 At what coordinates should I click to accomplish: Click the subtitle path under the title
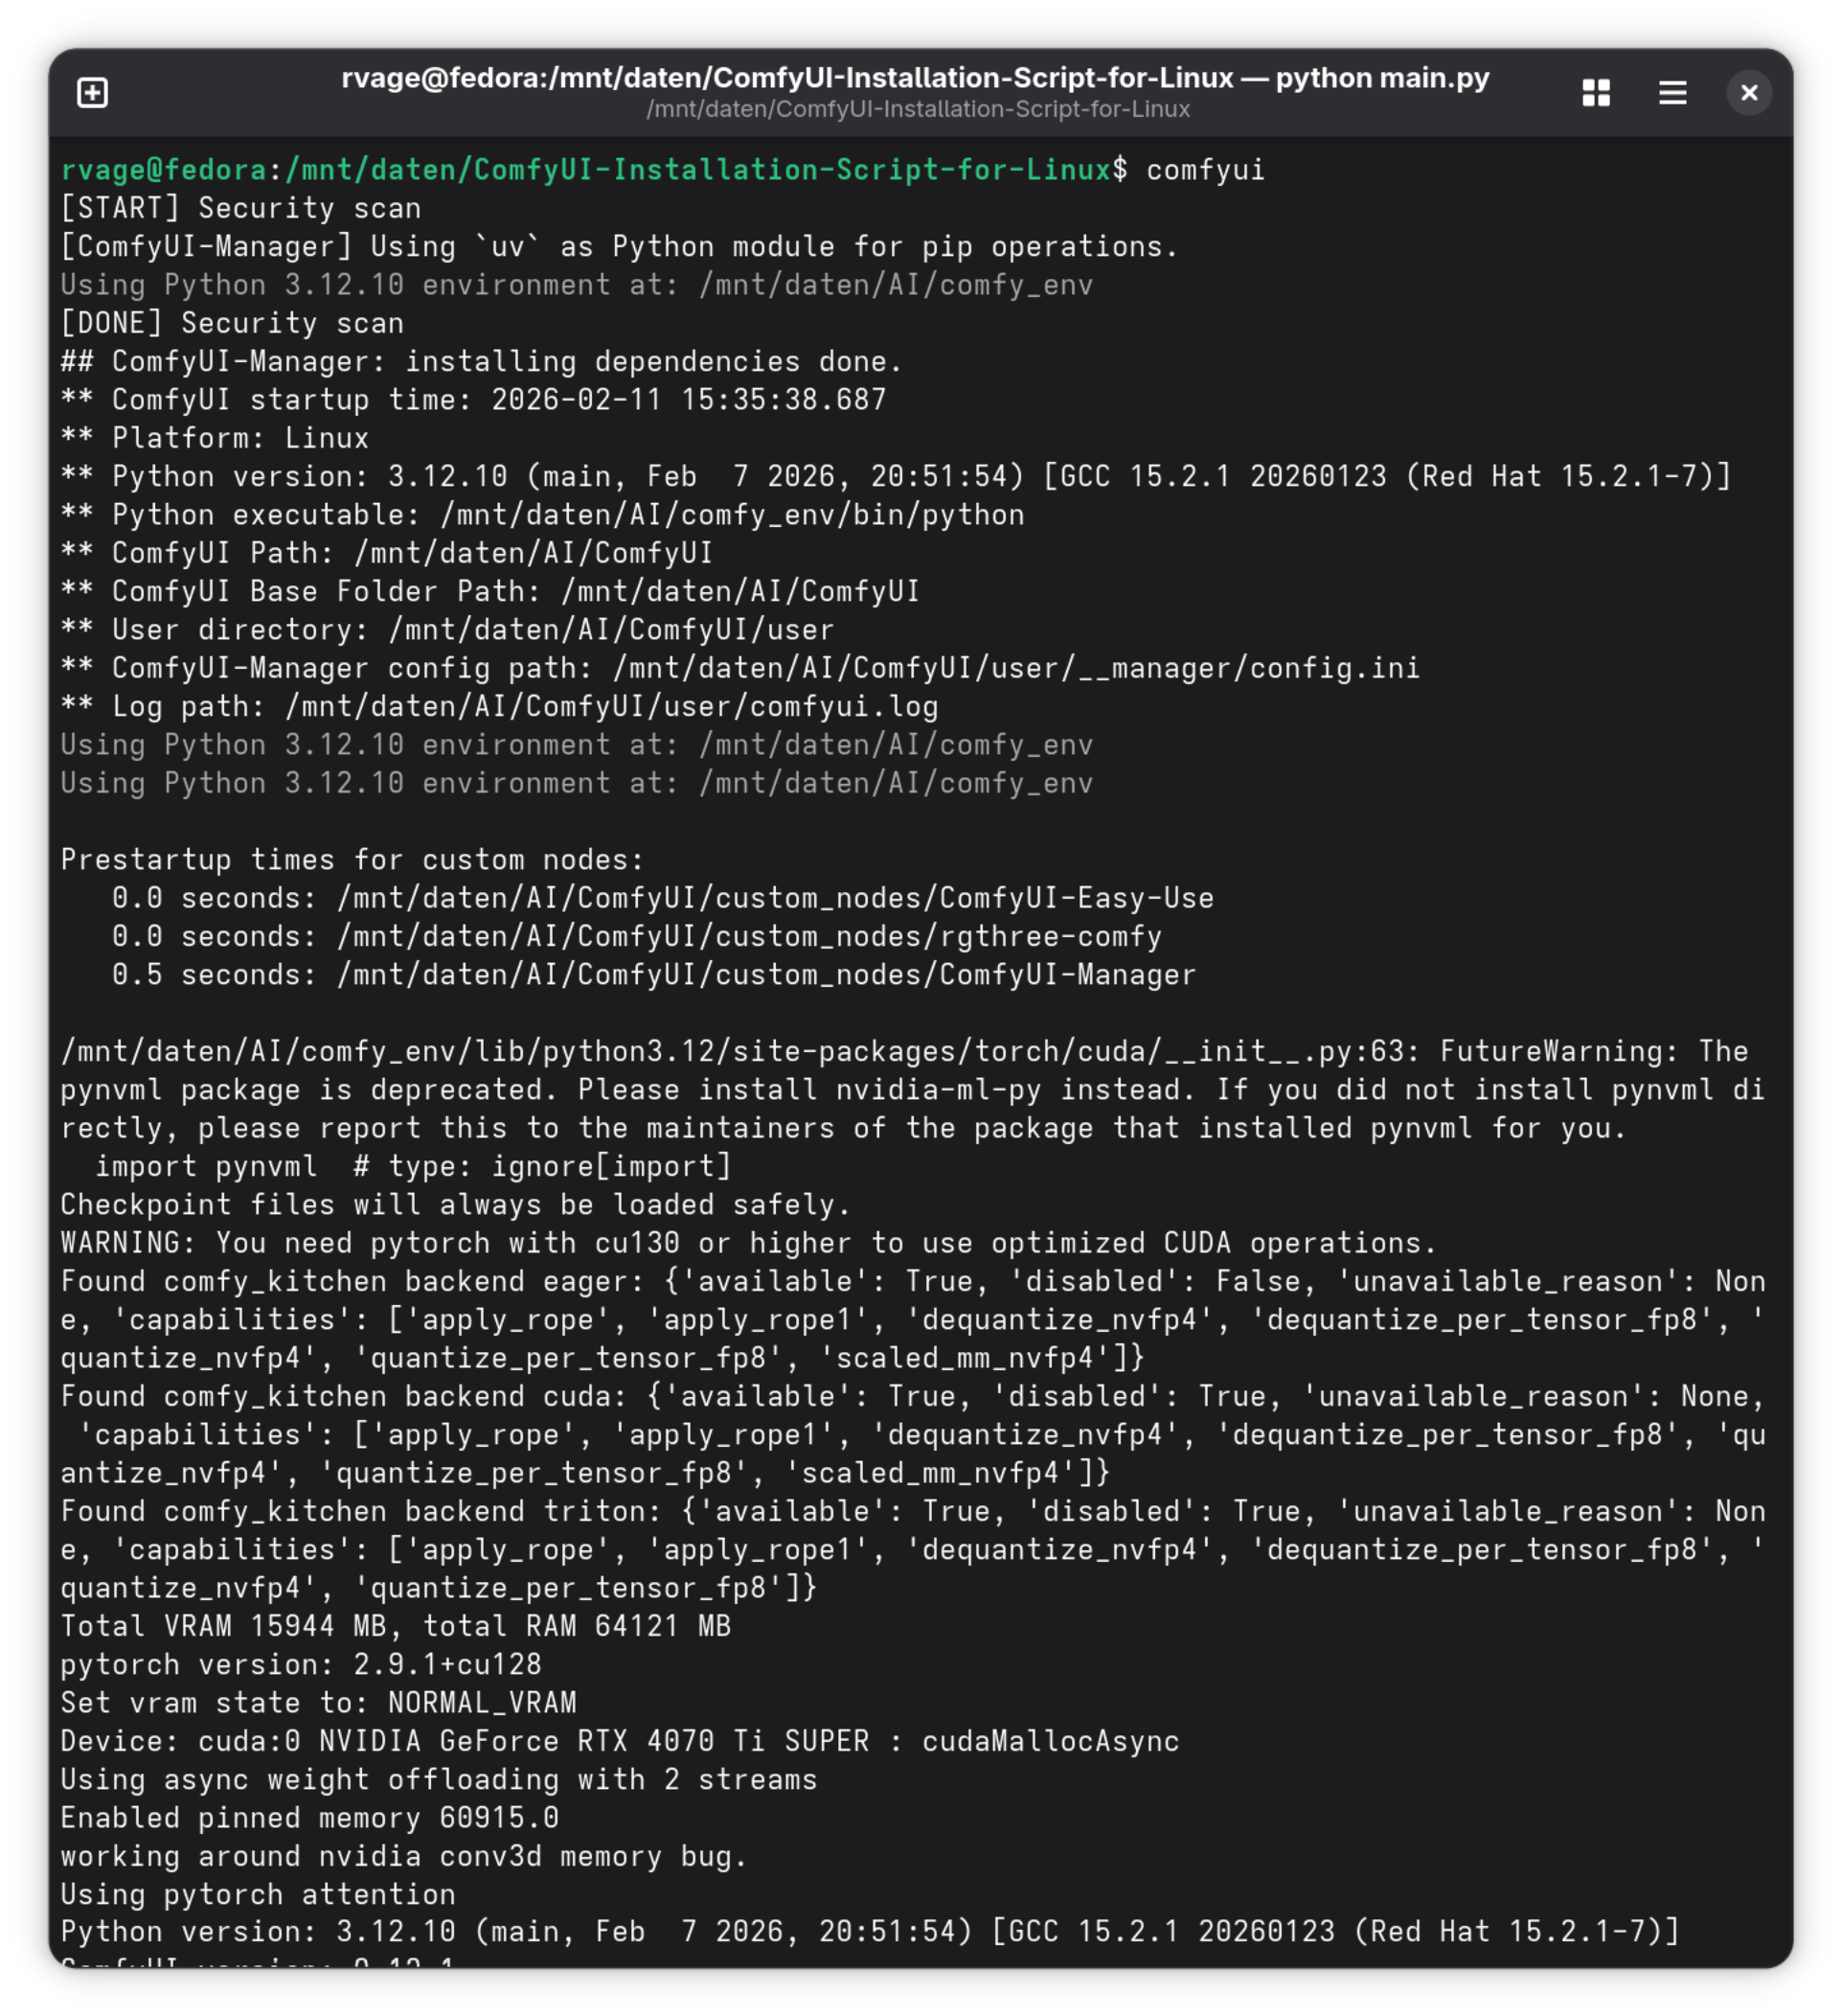pos(918,109)
